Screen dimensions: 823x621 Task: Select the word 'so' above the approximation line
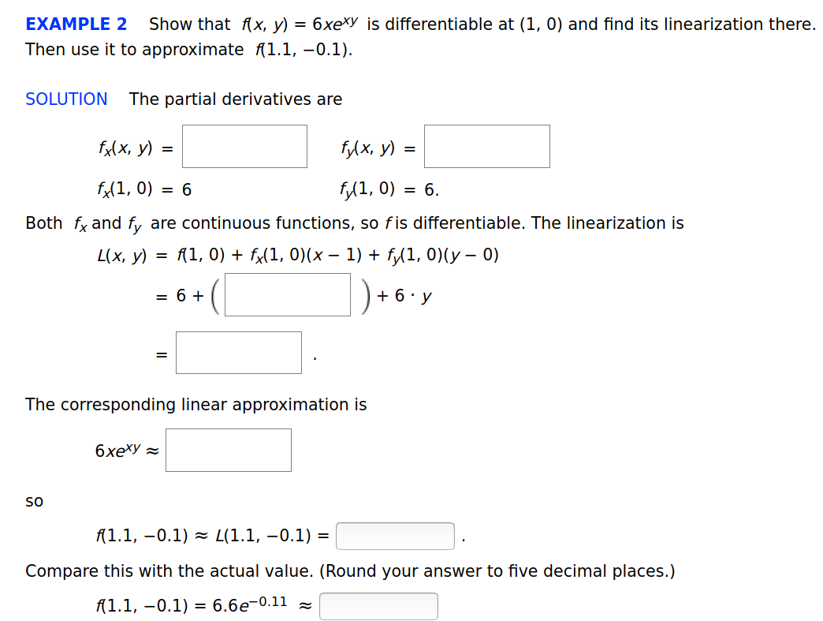[x=33, y=500]
